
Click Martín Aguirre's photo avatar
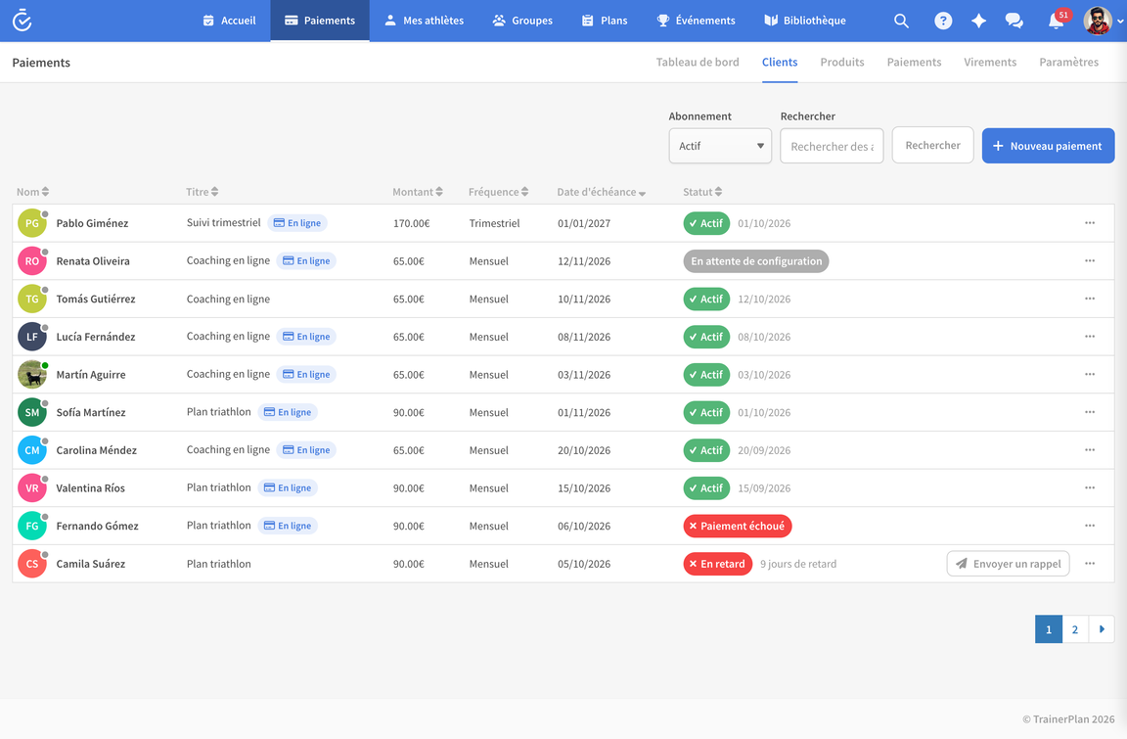pyautogui.click(x=32, y=375)
